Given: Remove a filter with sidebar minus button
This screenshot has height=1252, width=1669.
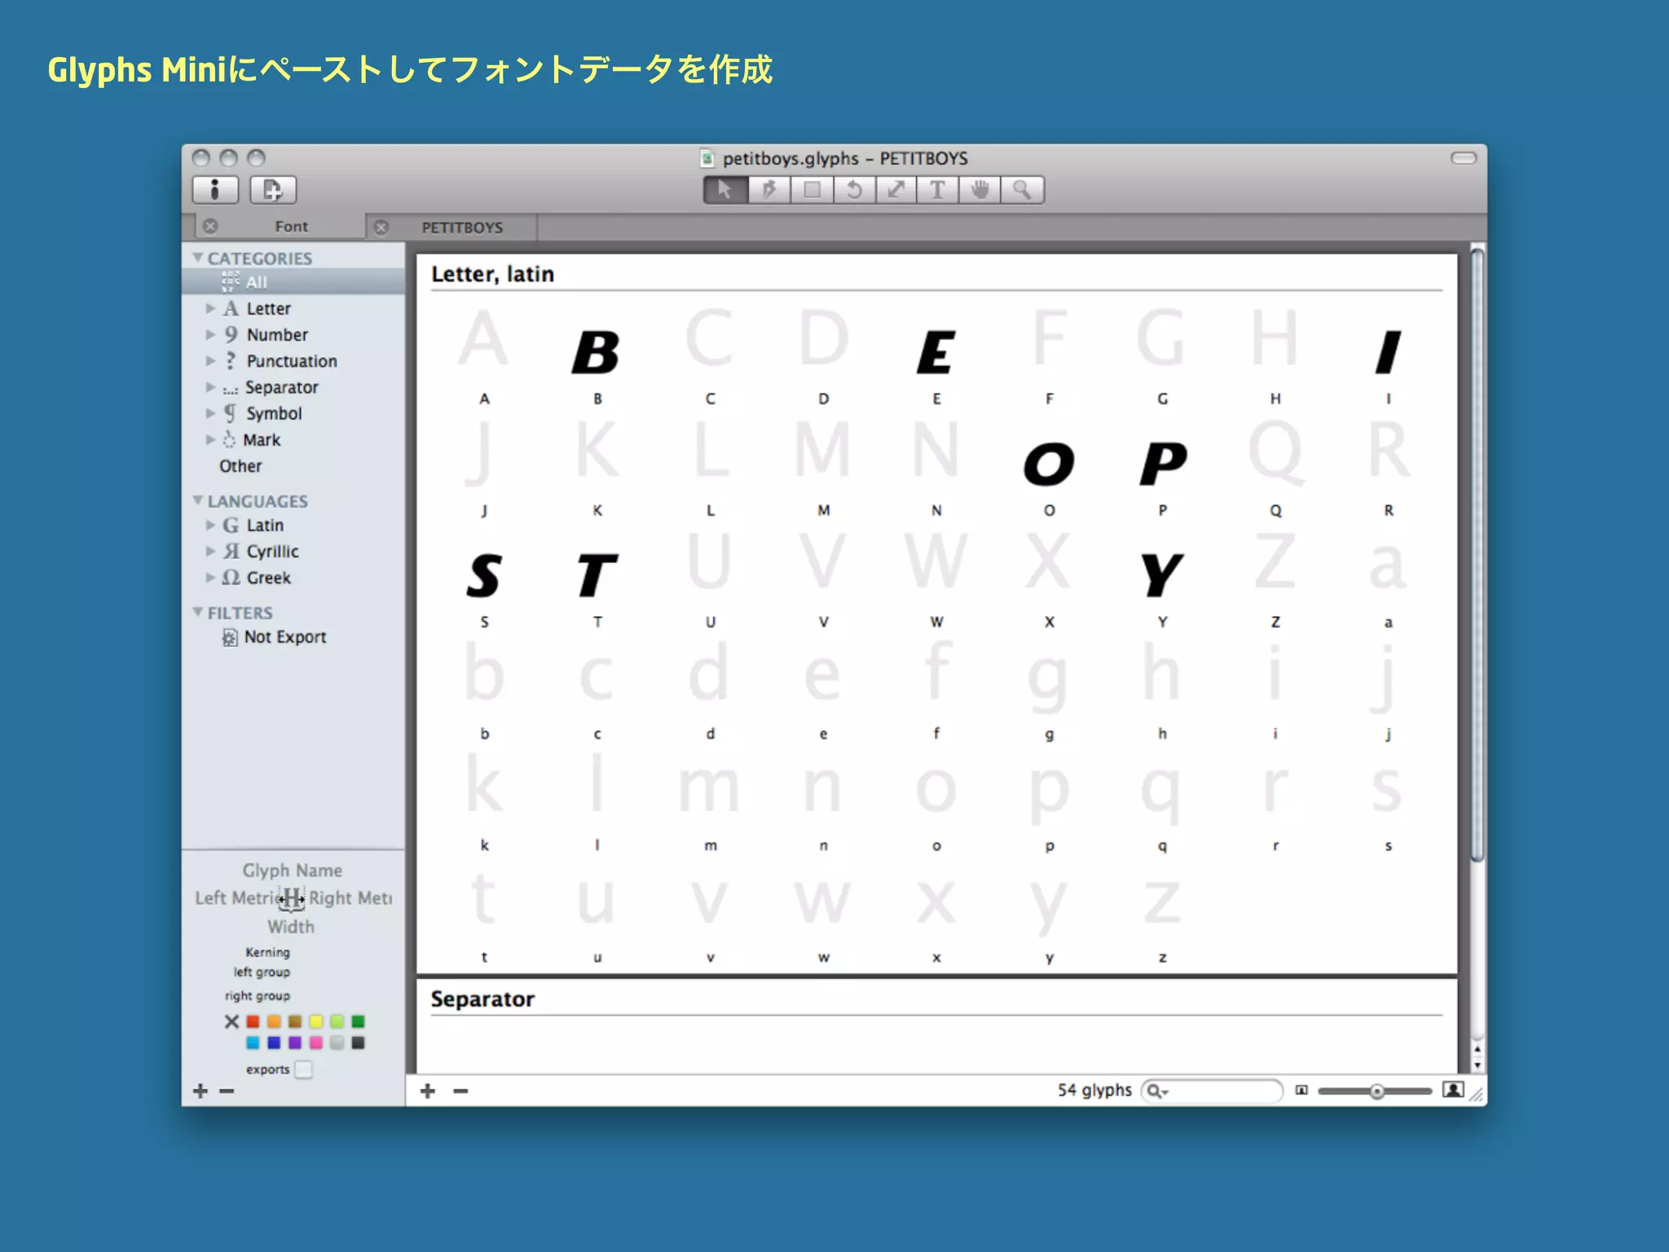Looking at the screenshot, I should click(227, 1091).
